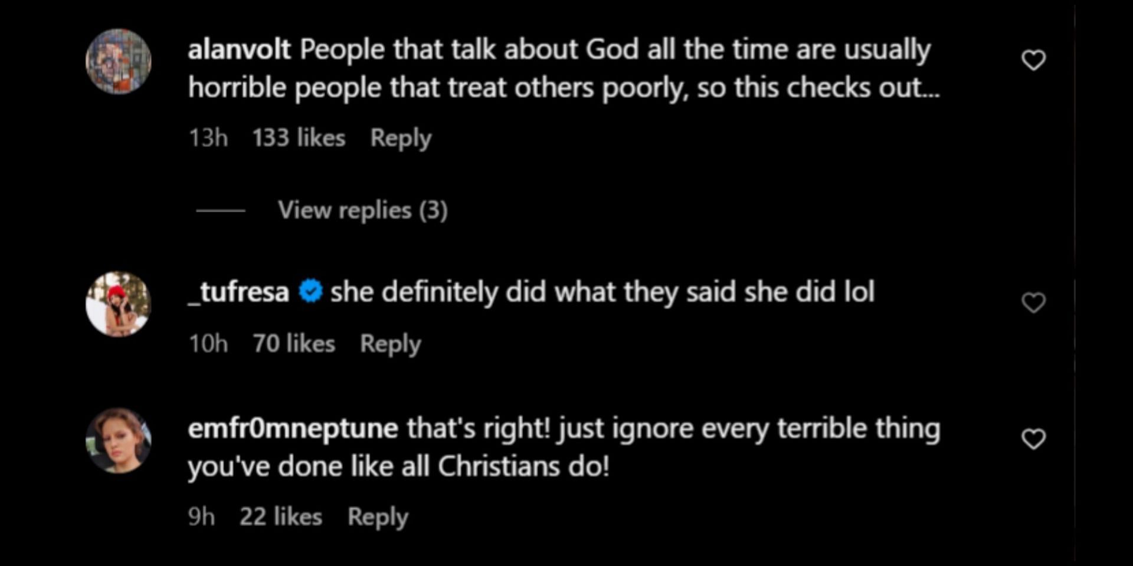Expand View replies (3) under alanvolt's comment
The height and width of the screenshot is (566, 1133).
(363, 210)
